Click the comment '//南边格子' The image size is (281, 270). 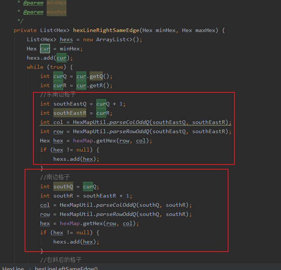coord(55,177)
